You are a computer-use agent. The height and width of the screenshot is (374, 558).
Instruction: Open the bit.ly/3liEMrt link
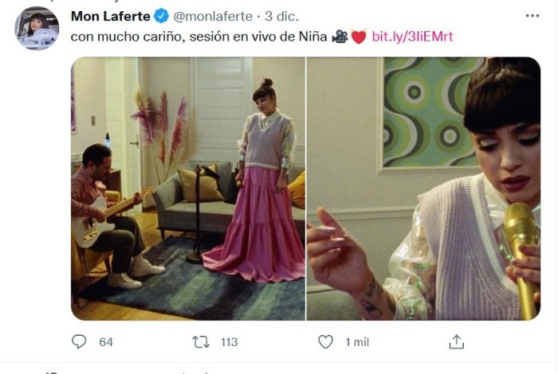[x=411, y=37]
